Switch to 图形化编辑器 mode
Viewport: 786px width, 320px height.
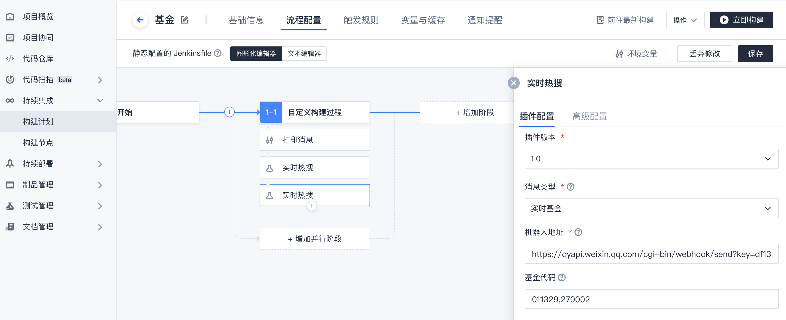[256, 53]
